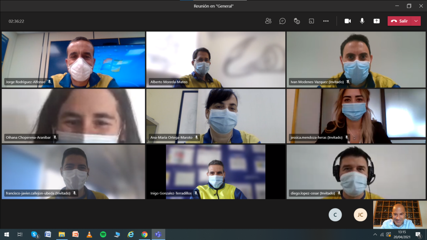
Task: Open the meeting chat panel
Action: click(282, 20)
